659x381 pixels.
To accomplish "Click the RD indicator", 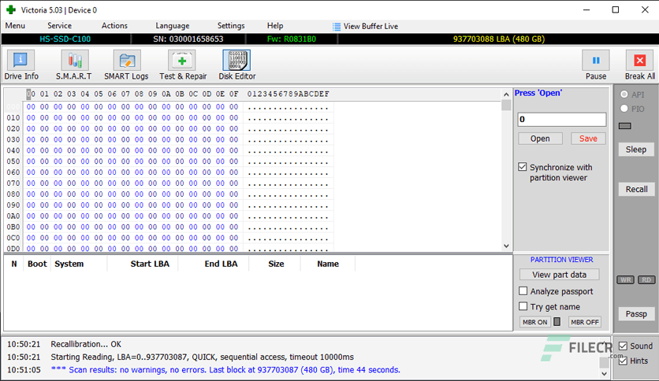I will click(x=646, y=280).
